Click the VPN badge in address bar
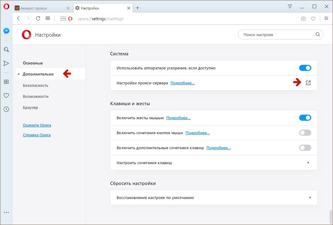Viewport: 333px width, 225px height. pos(63,19)
